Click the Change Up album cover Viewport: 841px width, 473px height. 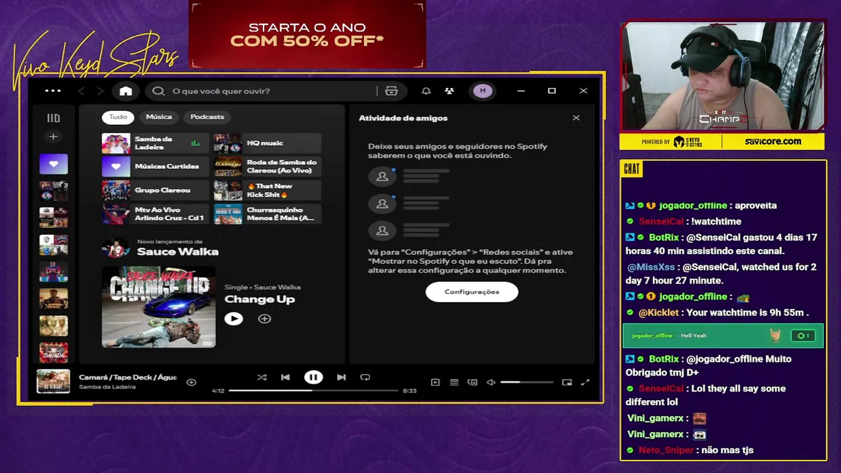click(x=158, y=307)
